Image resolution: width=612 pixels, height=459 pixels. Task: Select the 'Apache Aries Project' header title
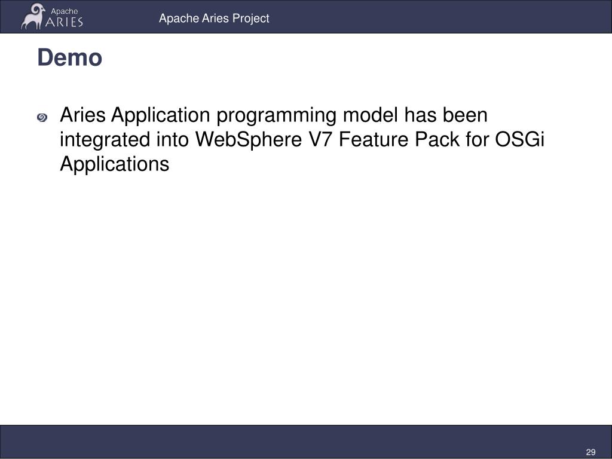[x=214, y=19]
